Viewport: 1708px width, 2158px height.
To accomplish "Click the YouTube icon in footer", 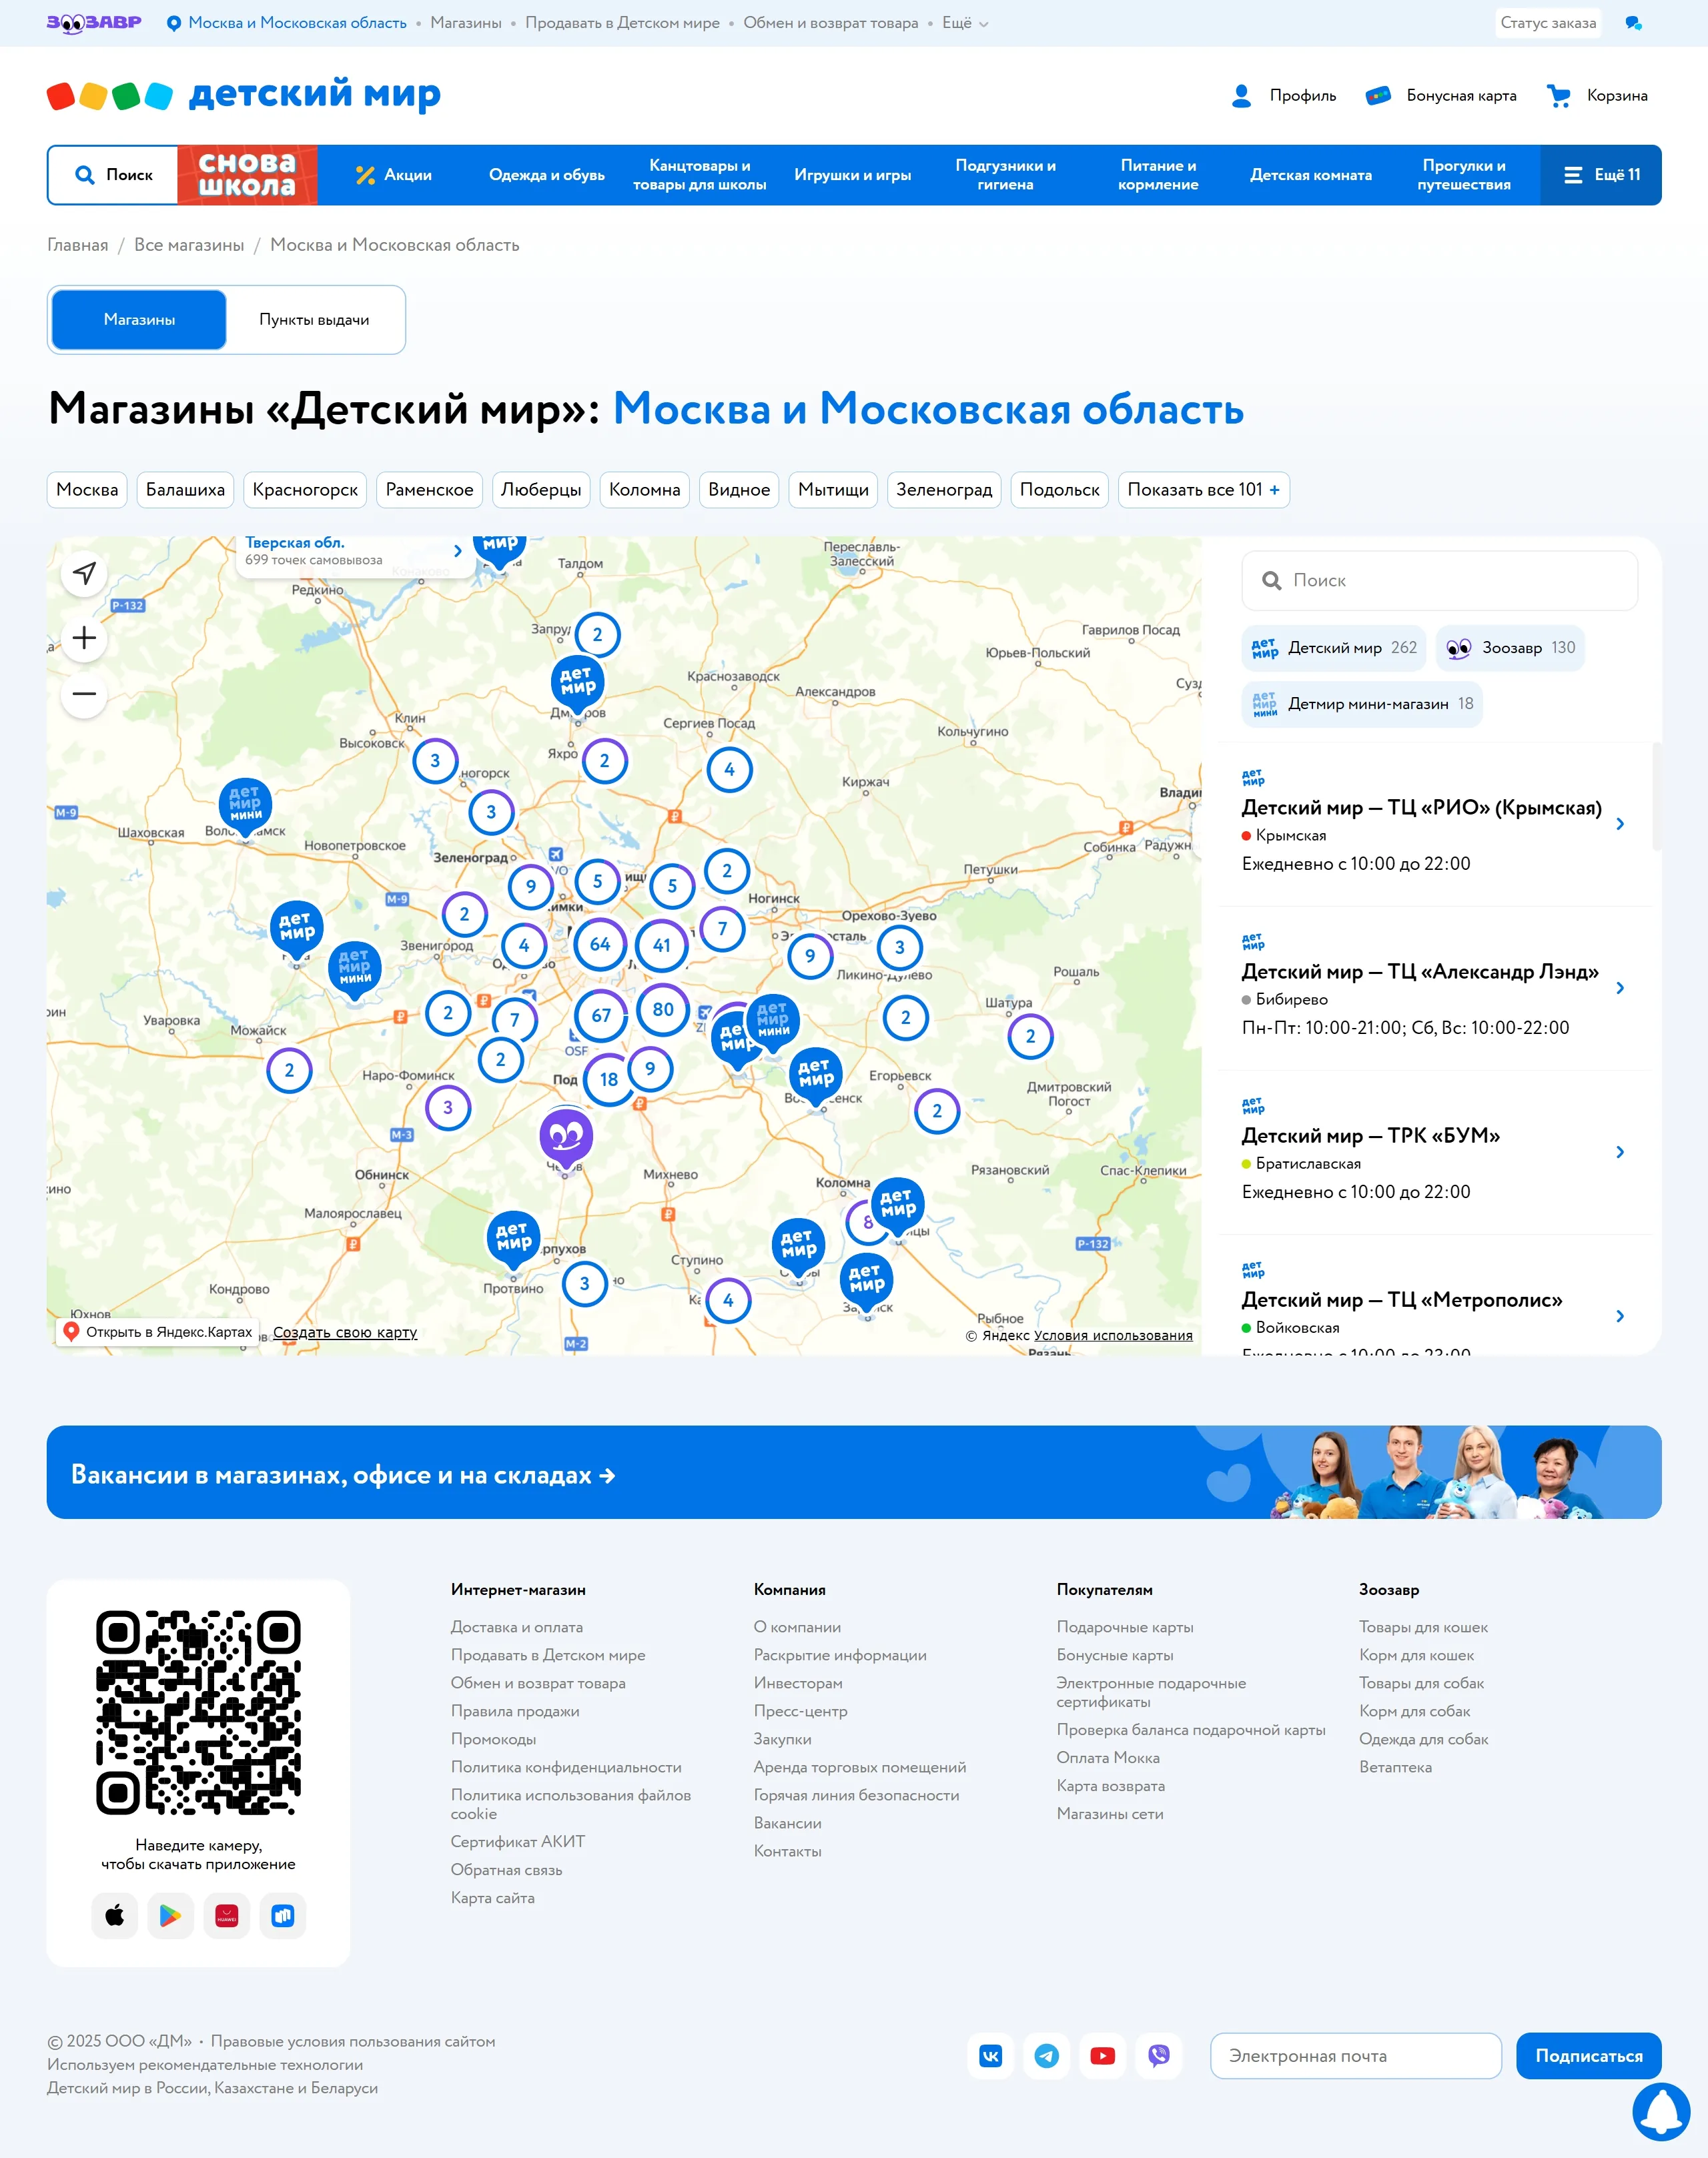I will [1102, 2056].
